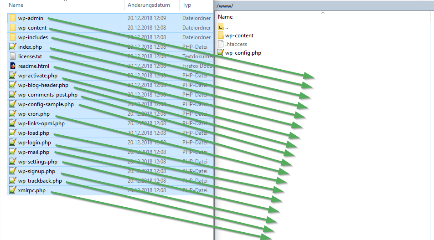Click the wp-load.php file icon
The width and height of the screenshot is (434, 240).
(x=13, y=133)
